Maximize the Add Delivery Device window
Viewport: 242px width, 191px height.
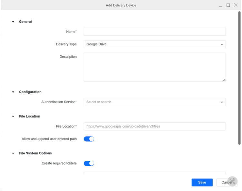click(x=228, y=5)
